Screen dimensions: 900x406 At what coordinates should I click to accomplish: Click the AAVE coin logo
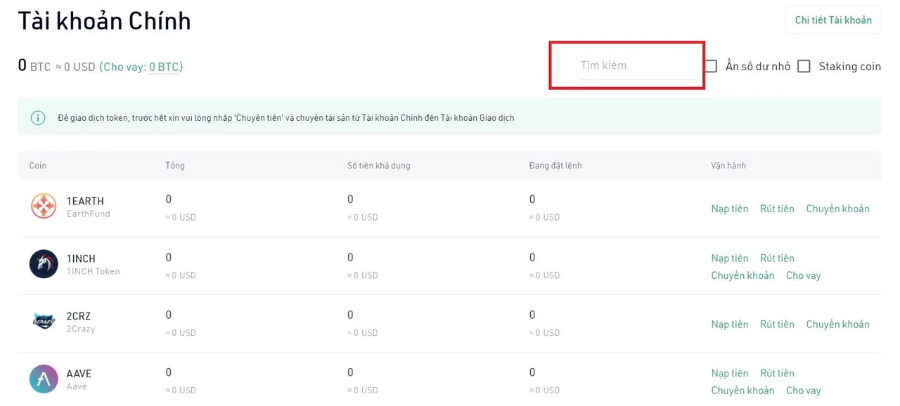[x=44, y=380]
